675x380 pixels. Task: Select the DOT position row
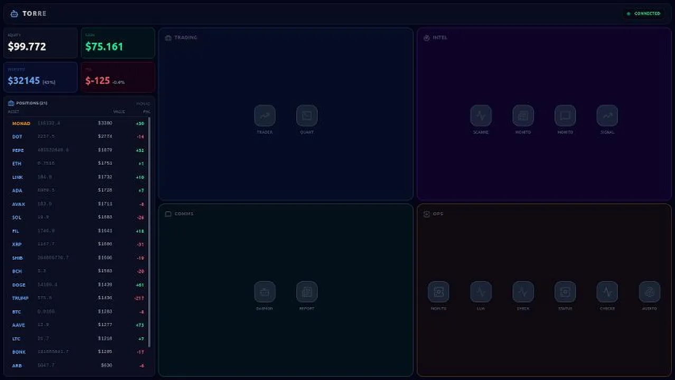[x=78, y=137]
